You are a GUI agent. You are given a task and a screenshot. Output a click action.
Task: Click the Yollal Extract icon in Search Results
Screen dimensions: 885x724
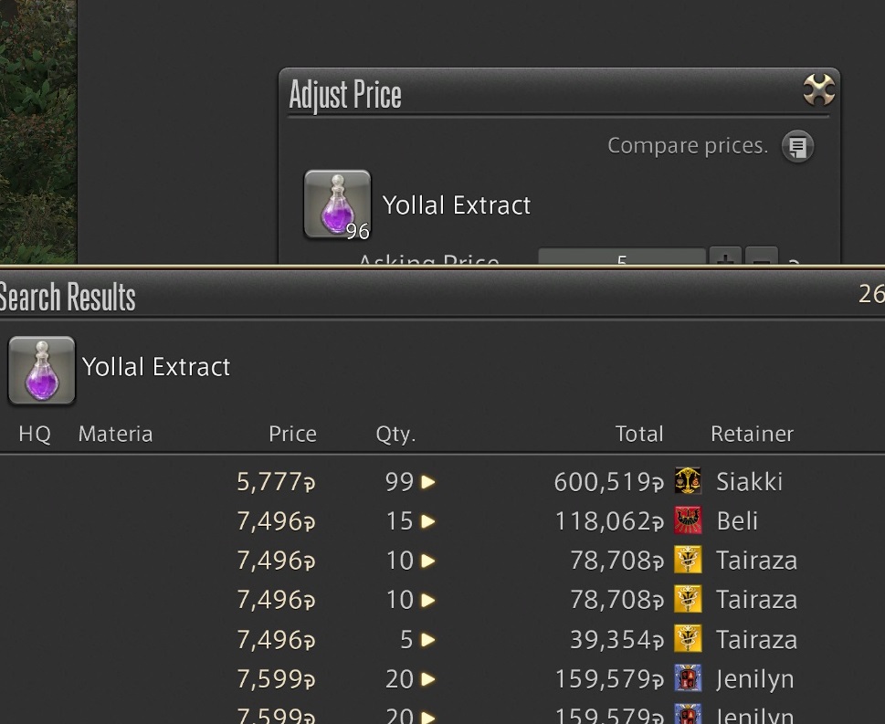point(41,370)
